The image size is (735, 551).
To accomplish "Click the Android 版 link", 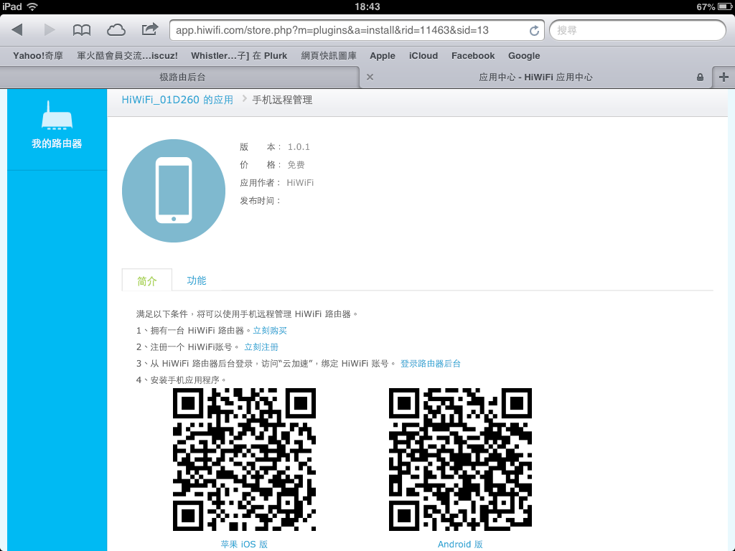I will point(460,544).
